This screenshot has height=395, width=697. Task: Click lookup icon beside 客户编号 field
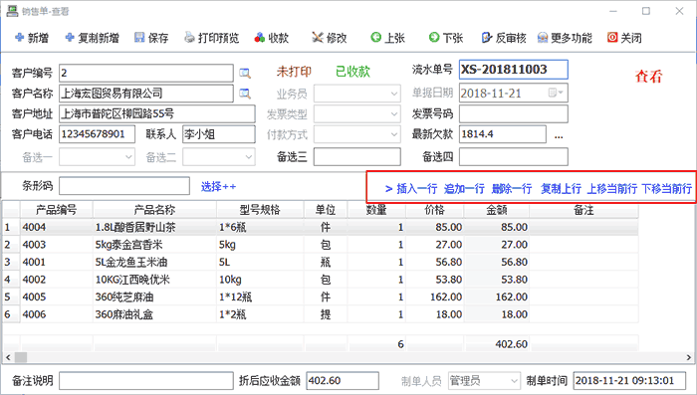pyautogui.click(x=245, y=74)
